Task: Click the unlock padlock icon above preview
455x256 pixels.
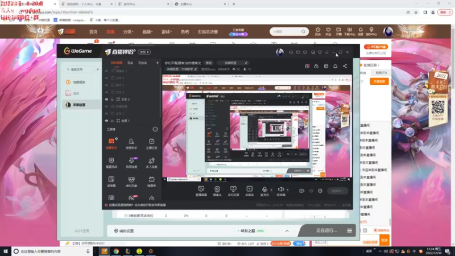Action: click(x=316, y=66)
